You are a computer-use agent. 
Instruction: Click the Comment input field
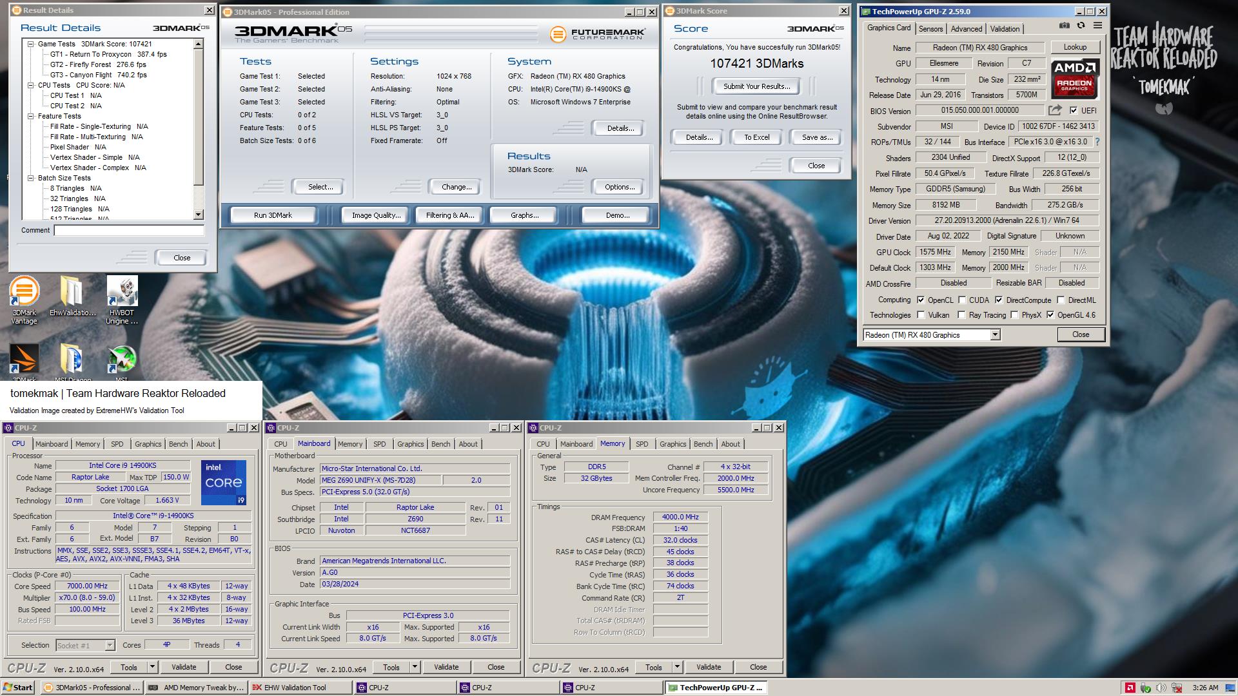point(129,230)
